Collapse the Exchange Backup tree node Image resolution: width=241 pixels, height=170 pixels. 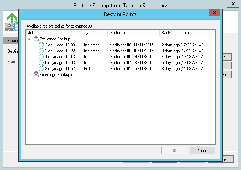[30, 39]
